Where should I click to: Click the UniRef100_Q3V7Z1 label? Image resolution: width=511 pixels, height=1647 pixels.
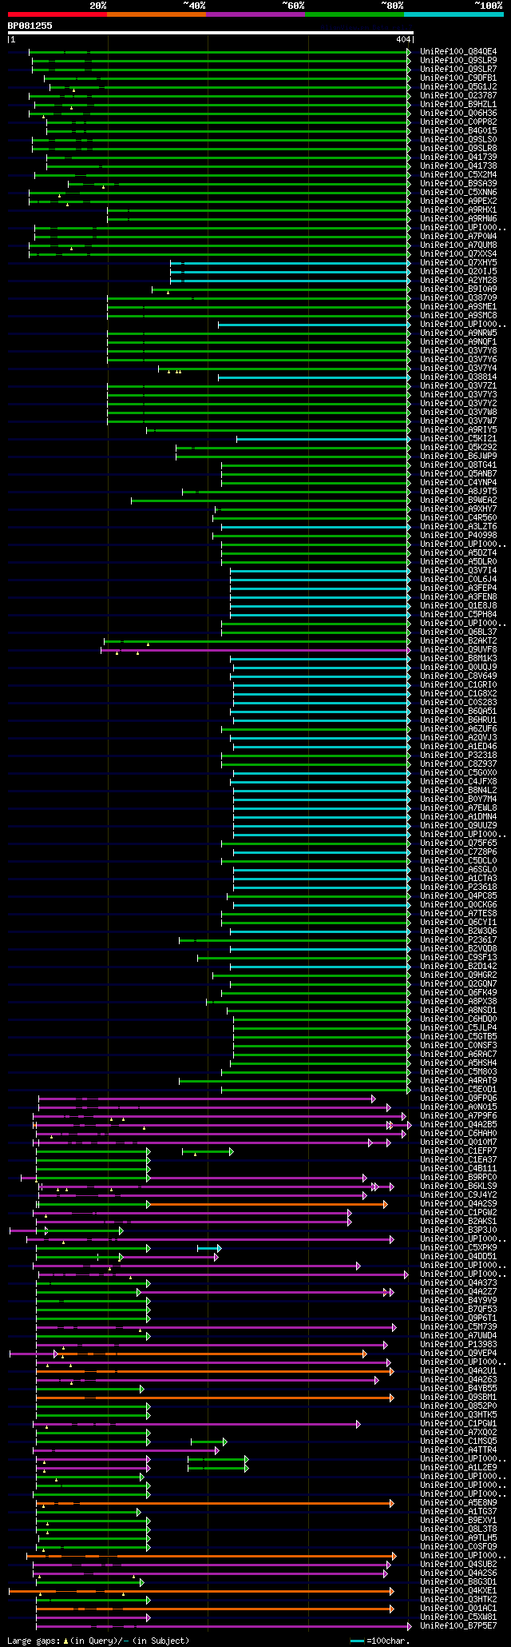(458, 386)
